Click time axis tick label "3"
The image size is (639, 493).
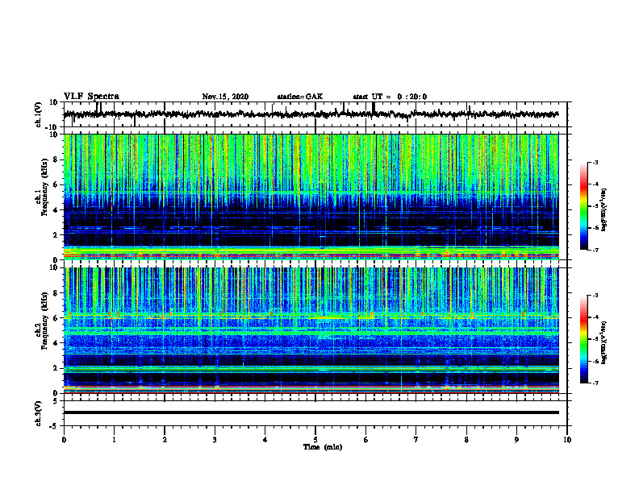tap(215, 440)
